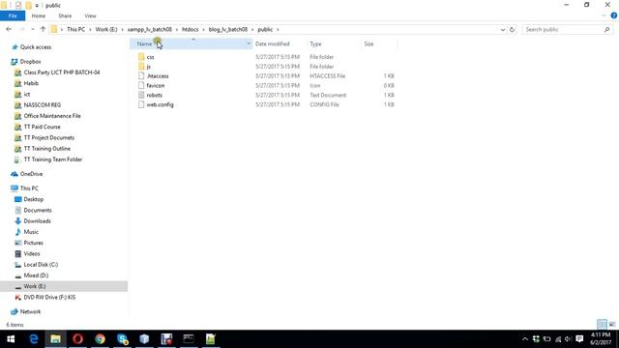Open Class Party LICT PHP BATCH-04 folder
This screenshot has height=348, width=619.
click(x=62, y=72)
